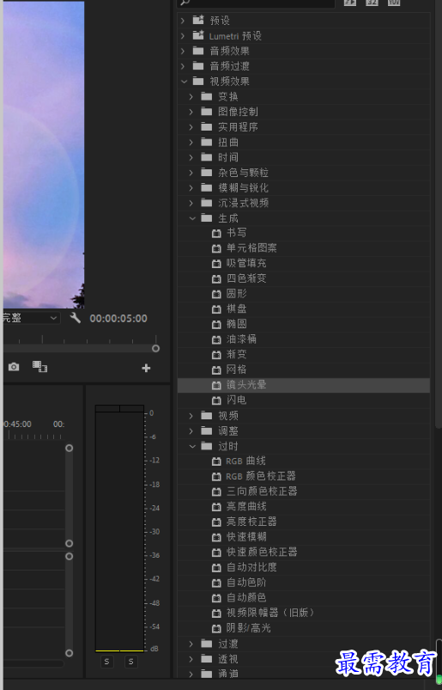This screenshot has height=690, width=442.
Task: Expand the 模糊与锐化 folder
Action: click(x=191, y=188)
